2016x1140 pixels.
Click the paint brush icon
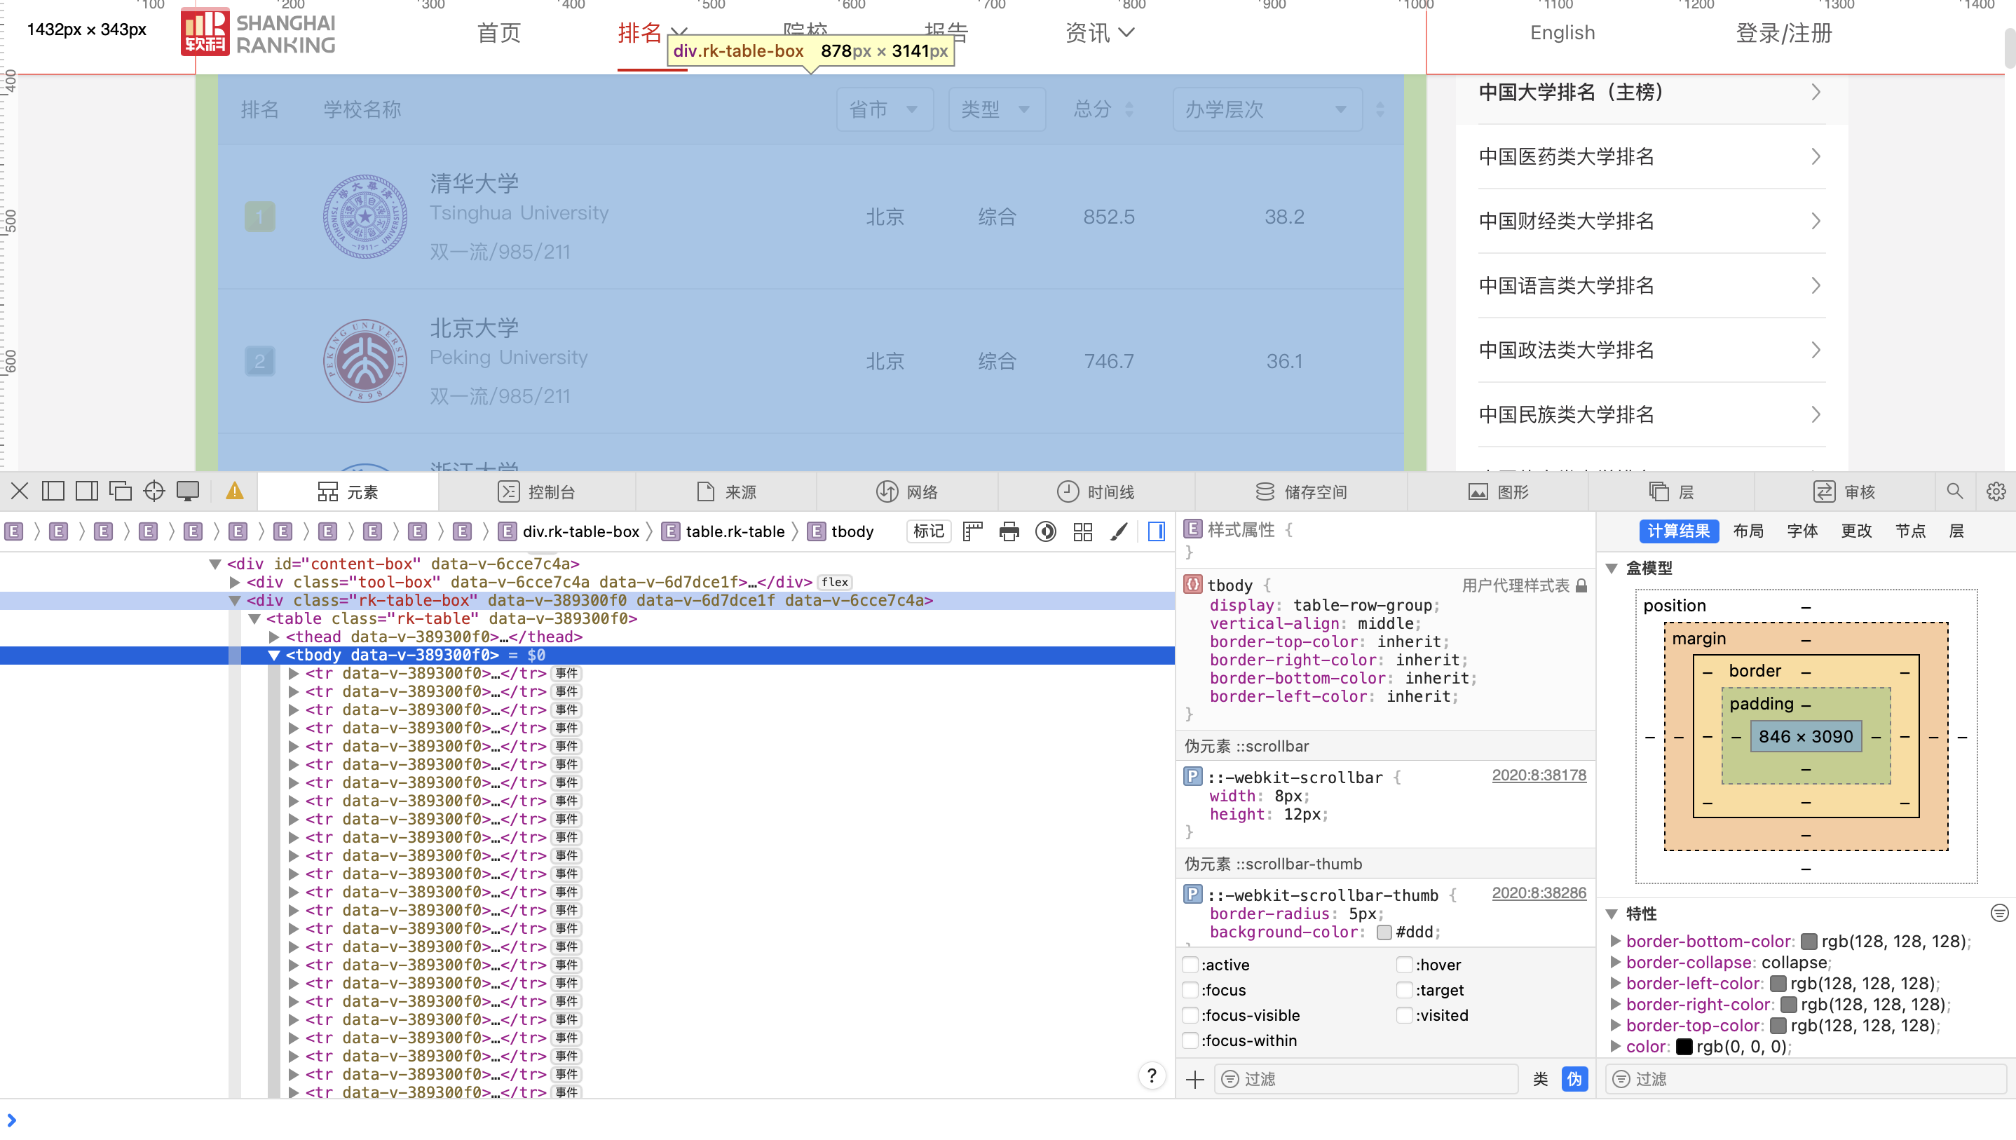coord(1119,531)
